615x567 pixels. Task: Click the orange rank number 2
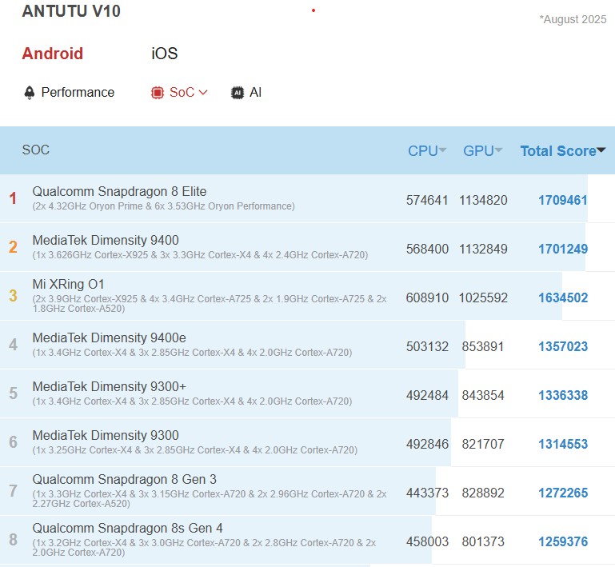point(13,247)
